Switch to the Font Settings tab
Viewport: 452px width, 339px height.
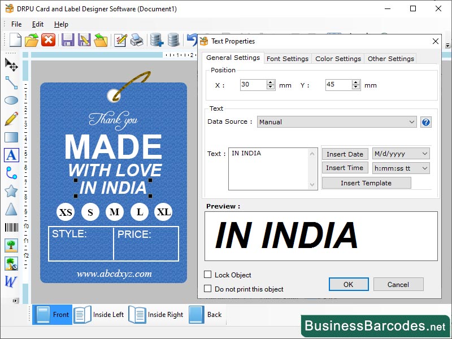pos(289,58)
